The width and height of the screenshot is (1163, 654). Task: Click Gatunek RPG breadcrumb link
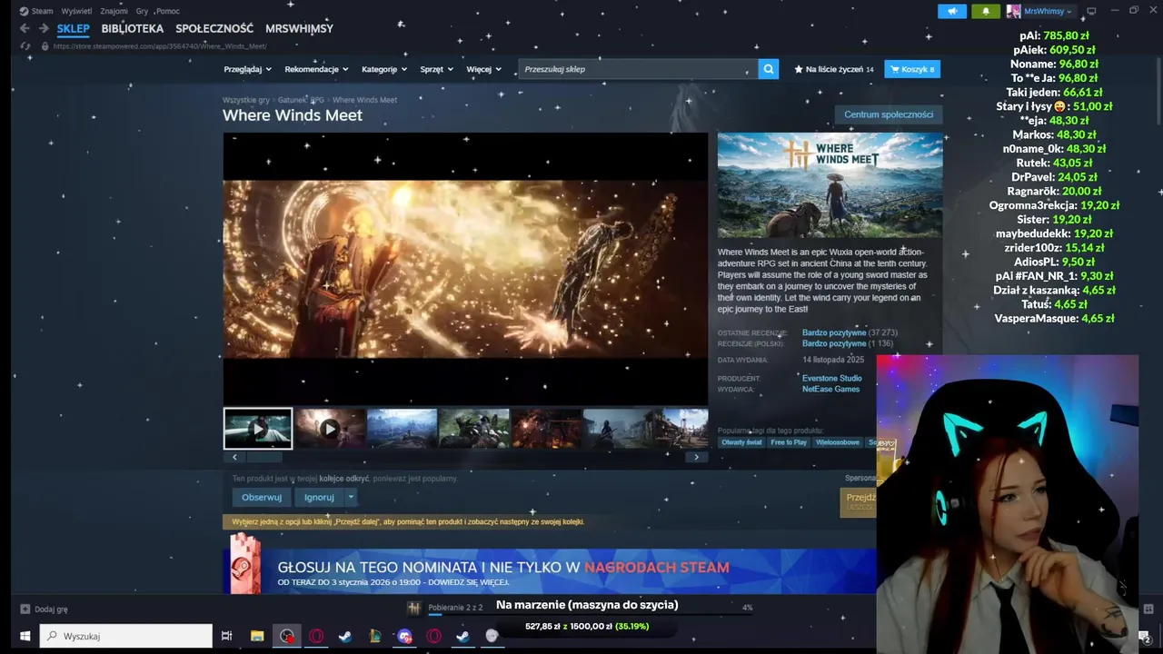(301, 100)
